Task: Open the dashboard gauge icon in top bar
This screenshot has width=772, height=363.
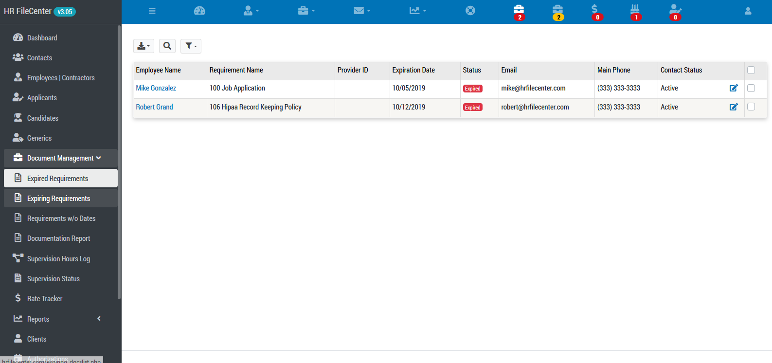Action: point(199,11)
